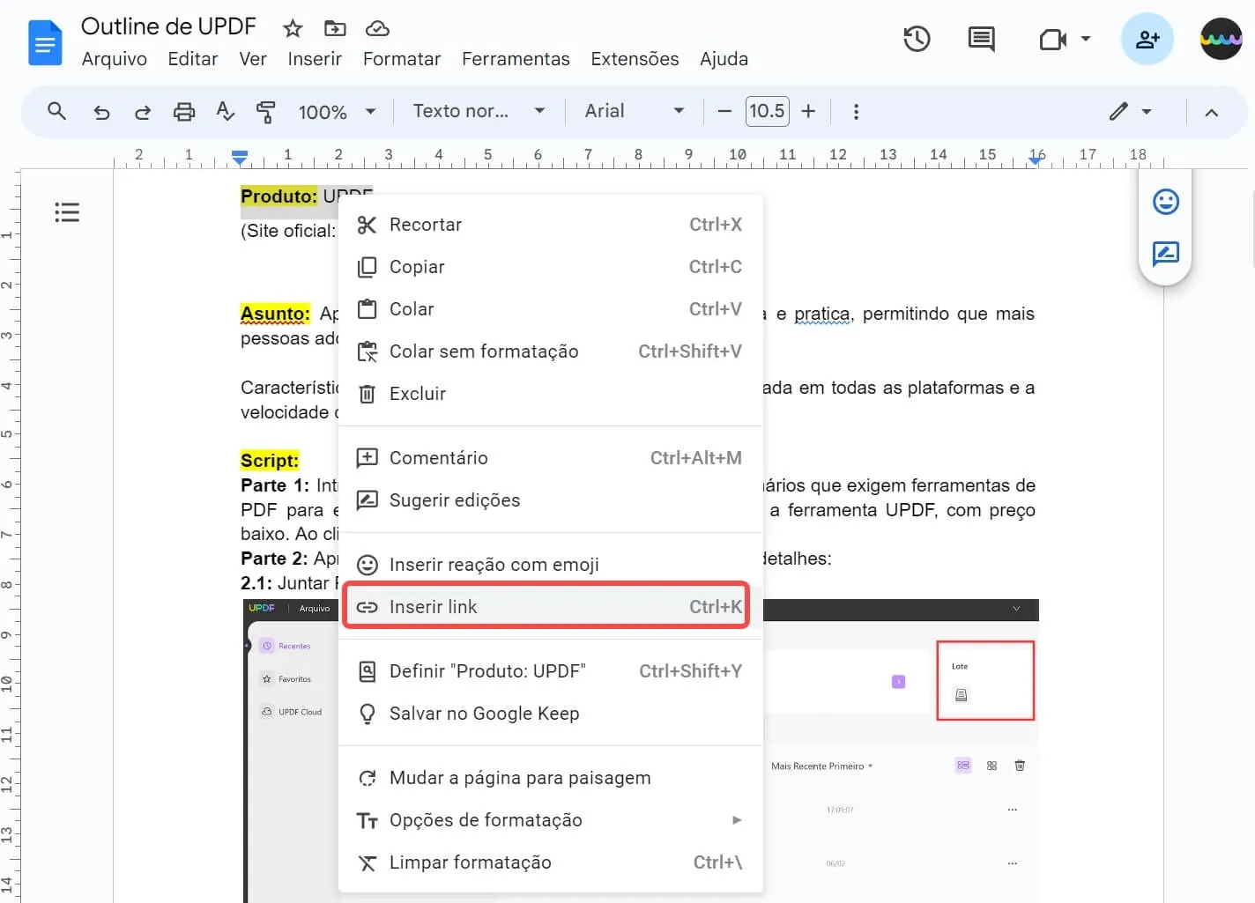This screenshot has height=903, width=1255.
Task: Open the Arial font dropdown
Action: 635,111
